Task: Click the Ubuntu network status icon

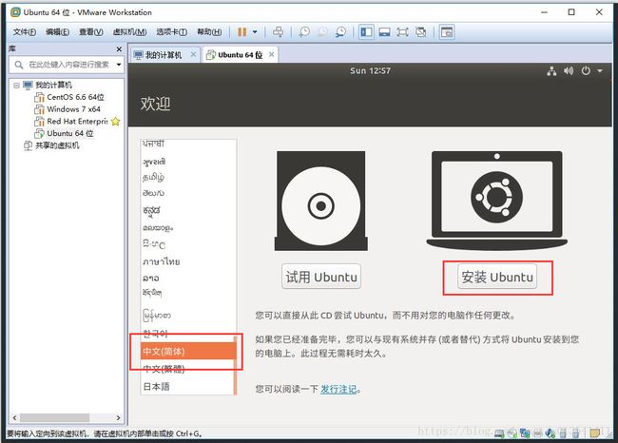Action: tap(551, 71)
